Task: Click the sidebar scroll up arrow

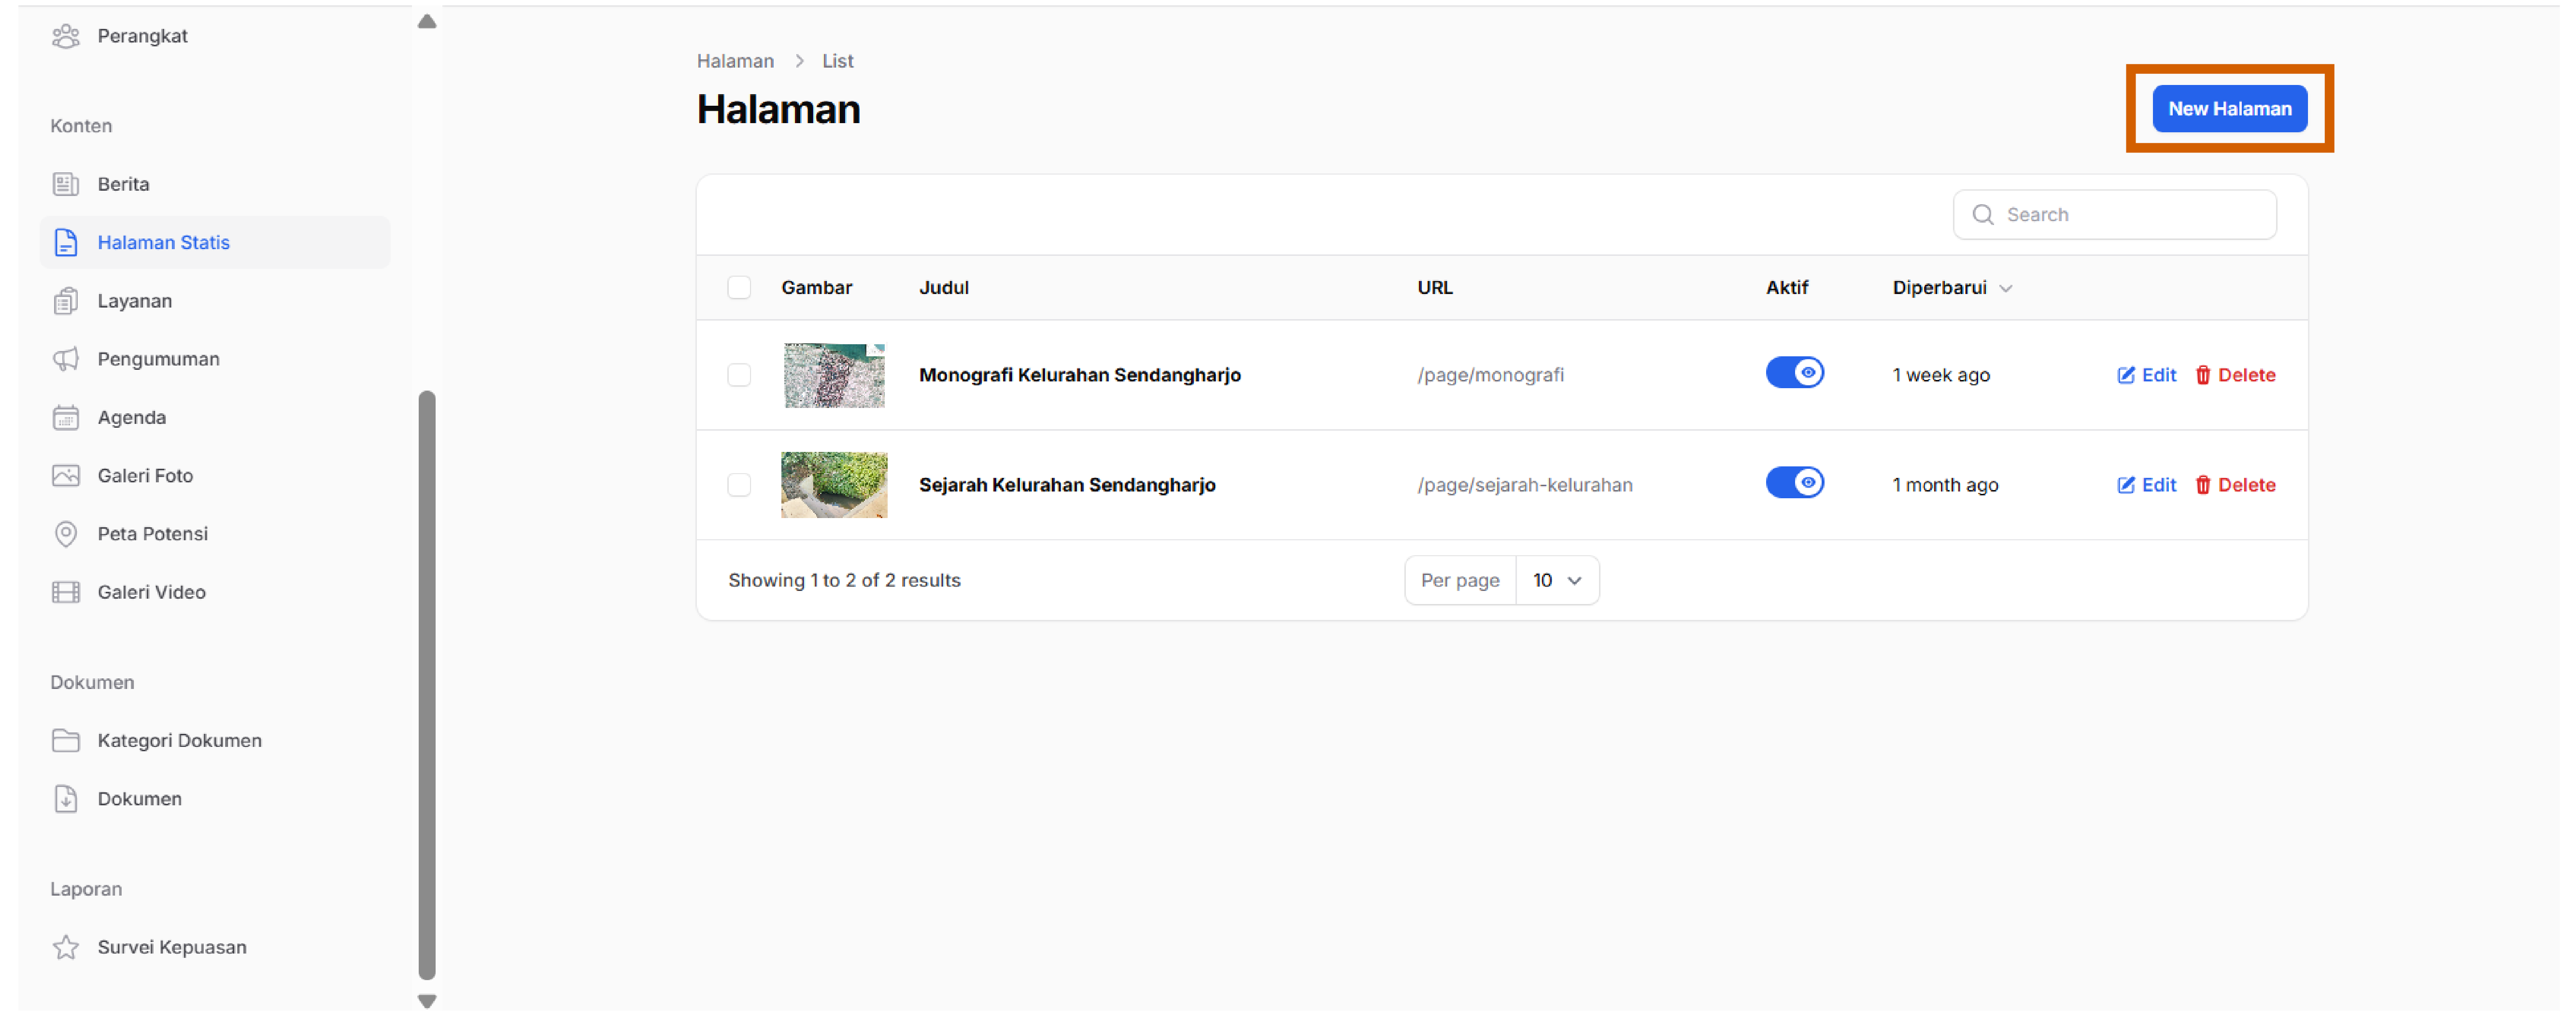Action: (427, 21)
